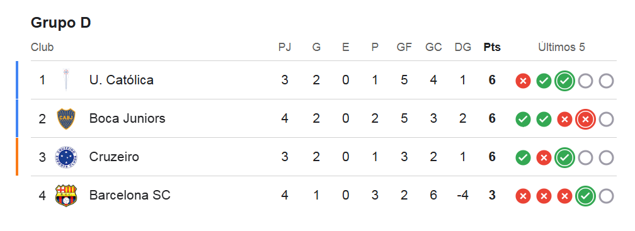Select Barcelona SC's highlighted green win icon
The width and height of the screenshot is (635, 231).
coord(585,196)
